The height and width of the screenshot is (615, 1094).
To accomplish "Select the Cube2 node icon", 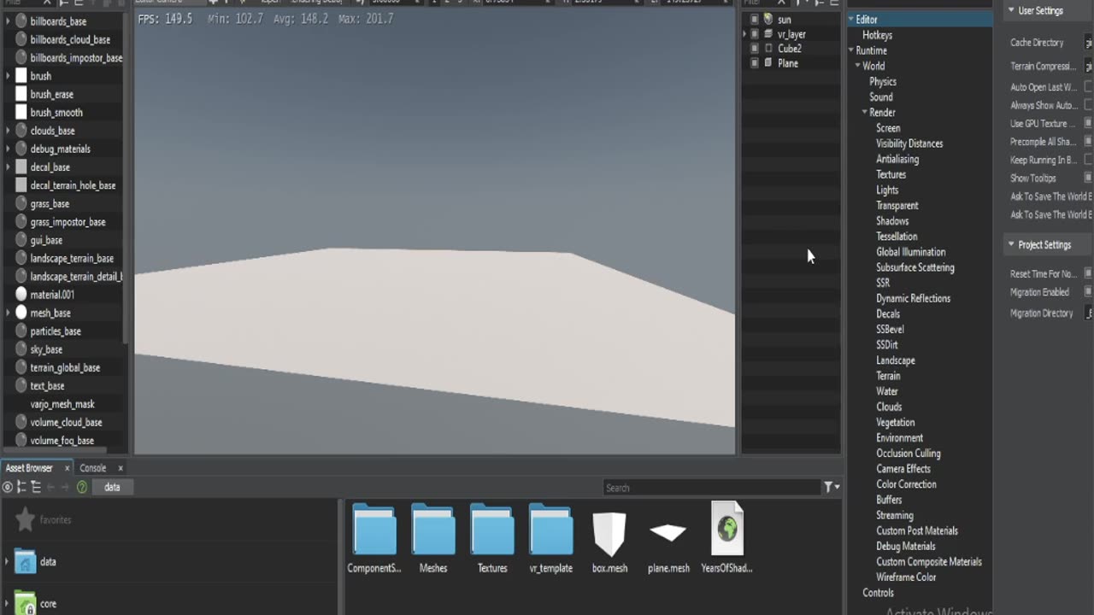I will click(x=768, y=49).
